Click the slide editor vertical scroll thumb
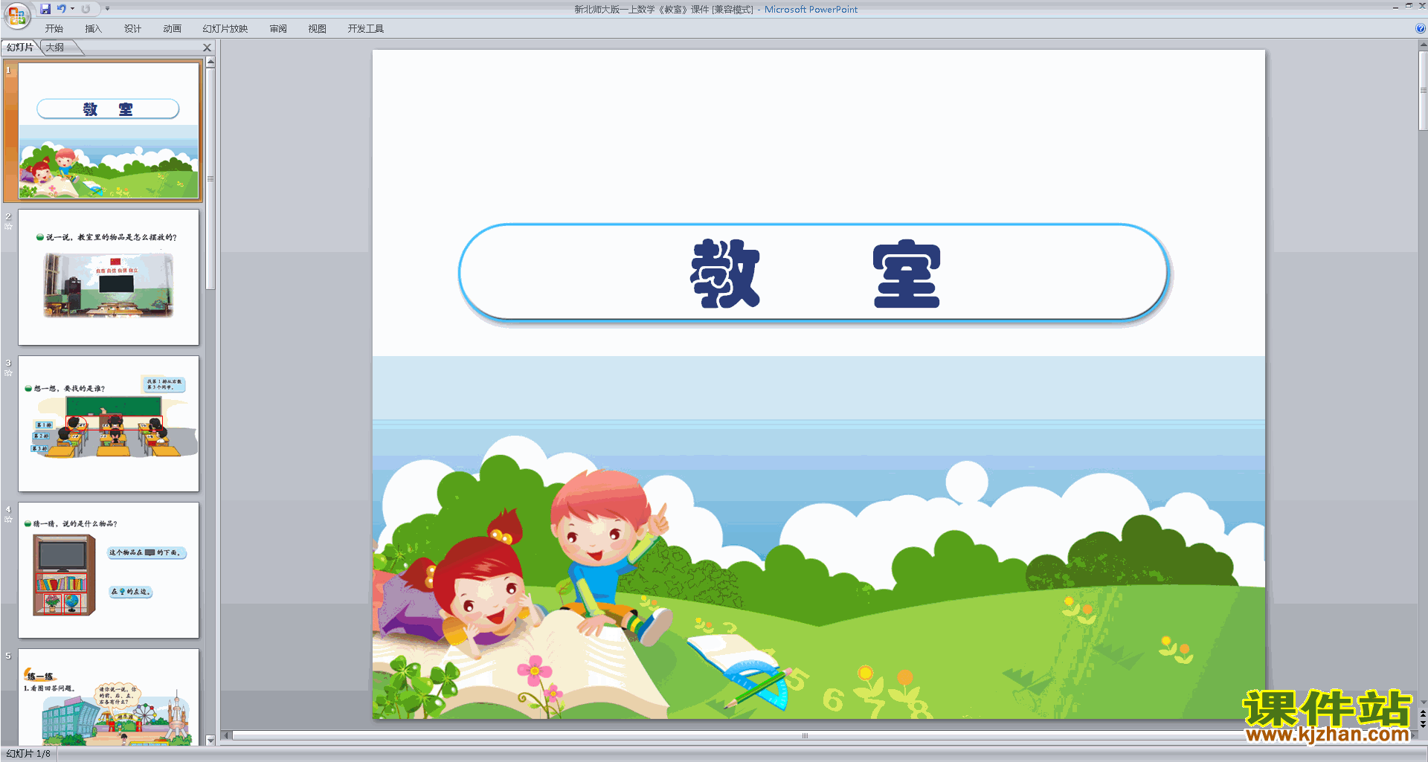1428x762 pixels. pyautogui.click(x=1423, y=91)
